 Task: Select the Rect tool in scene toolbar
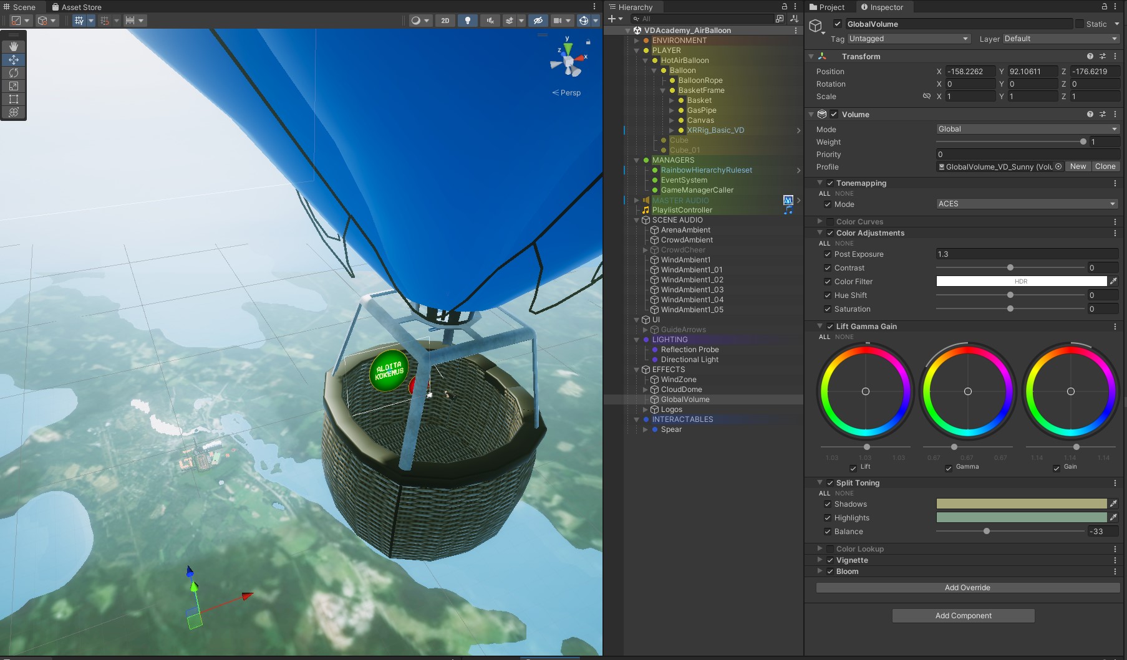point(14,99)
